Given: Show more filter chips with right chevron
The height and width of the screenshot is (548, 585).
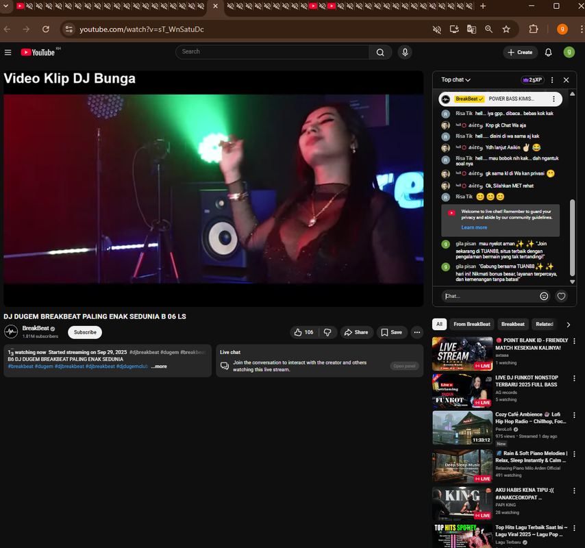Looking at the screenshot, I should [x=568, y=325].
